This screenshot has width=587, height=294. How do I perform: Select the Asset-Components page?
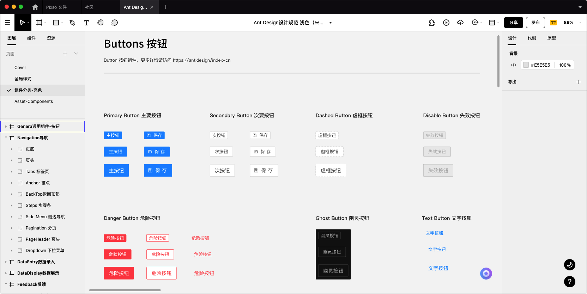click(34, 102)
